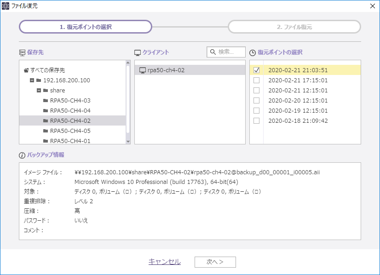Image resolution: width=380 pixels, height=275 pixels.
Task: Collapse the 192.168.200.100 tree node
Action: tap(32, 80)
